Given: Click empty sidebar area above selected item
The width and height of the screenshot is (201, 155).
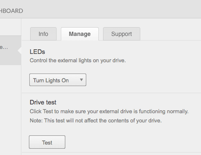Looking at the screenshot, I should point(10,27).
